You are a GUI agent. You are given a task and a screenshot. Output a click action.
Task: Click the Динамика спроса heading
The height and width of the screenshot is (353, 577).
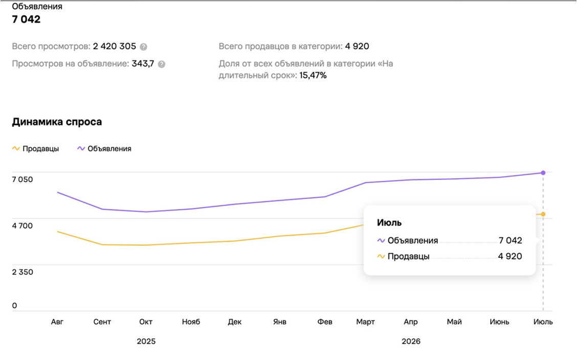[x=57, y=122]
